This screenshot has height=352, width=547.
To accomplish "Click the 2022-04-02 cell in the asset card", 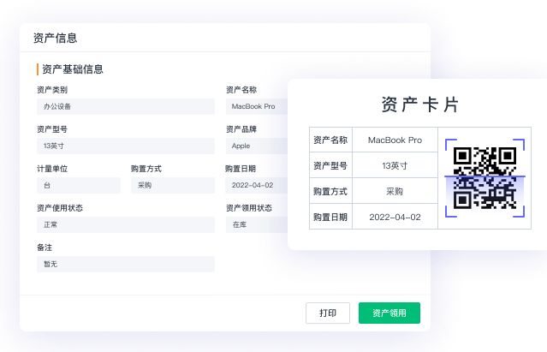I will pyautogui.click(x=395, y=217).
